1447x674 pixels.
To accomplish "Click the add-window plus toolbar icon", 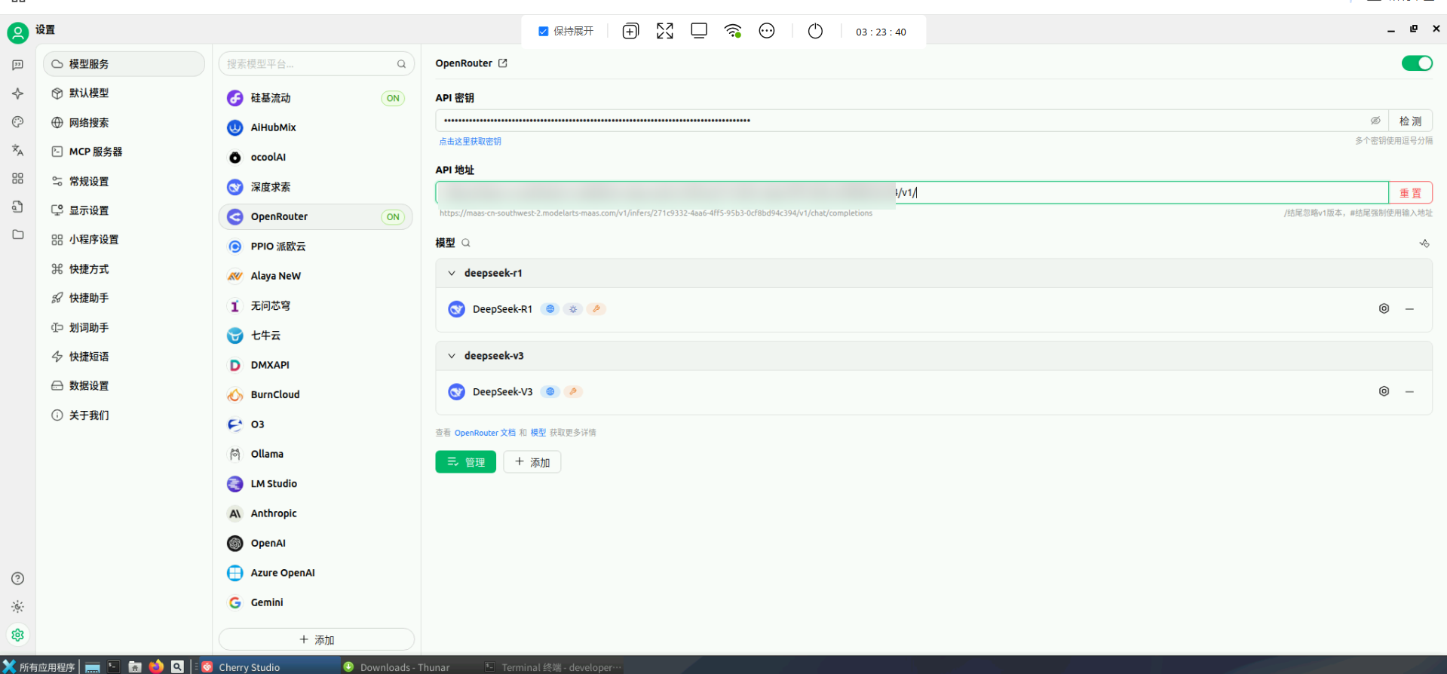I will (630, 31).
